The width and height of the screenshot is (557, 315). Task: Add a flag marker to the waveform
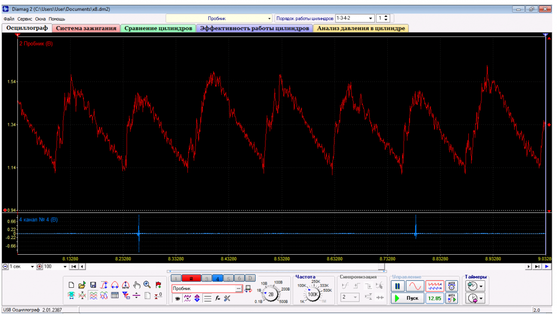158,285
